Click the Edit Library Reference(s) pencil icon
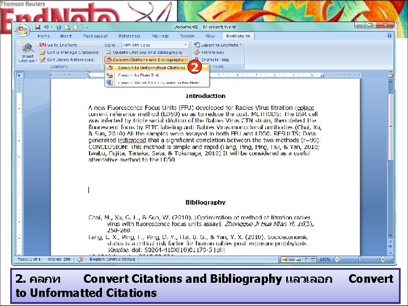Image resolution: width=408 pixels, height=306 pixels. 42,59
